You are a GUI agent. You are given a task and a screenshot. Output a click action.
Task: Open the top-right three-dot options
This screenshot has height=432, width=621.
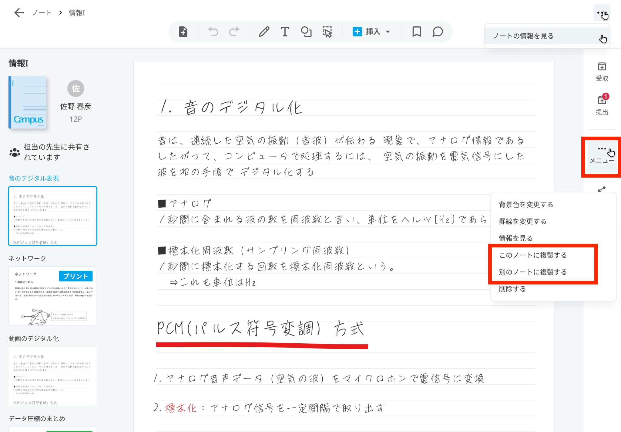(602, 13)
